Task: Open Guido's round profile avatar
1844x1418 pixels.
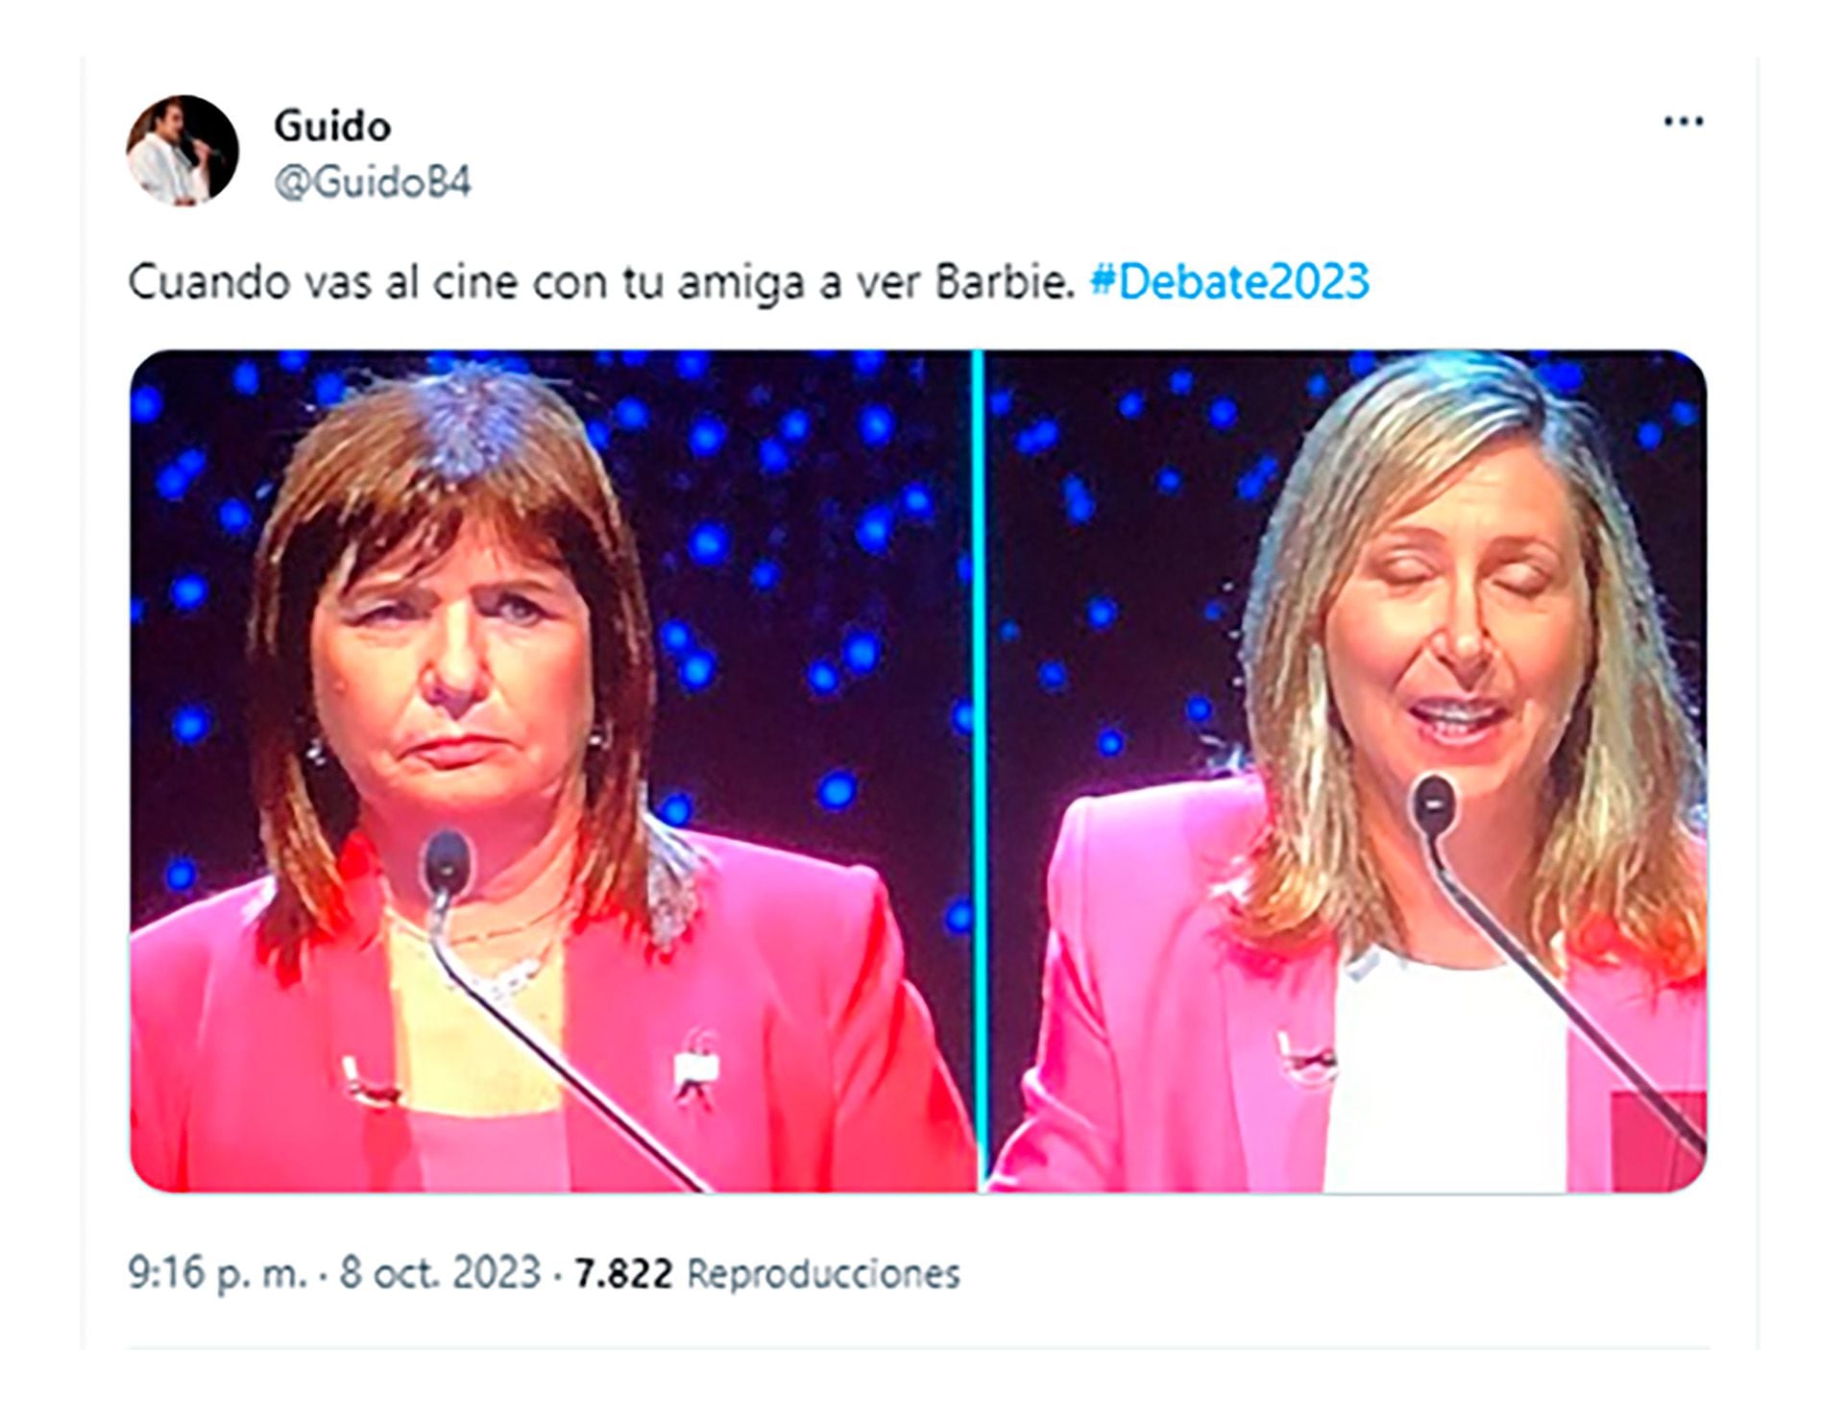Action: (182, 151)
